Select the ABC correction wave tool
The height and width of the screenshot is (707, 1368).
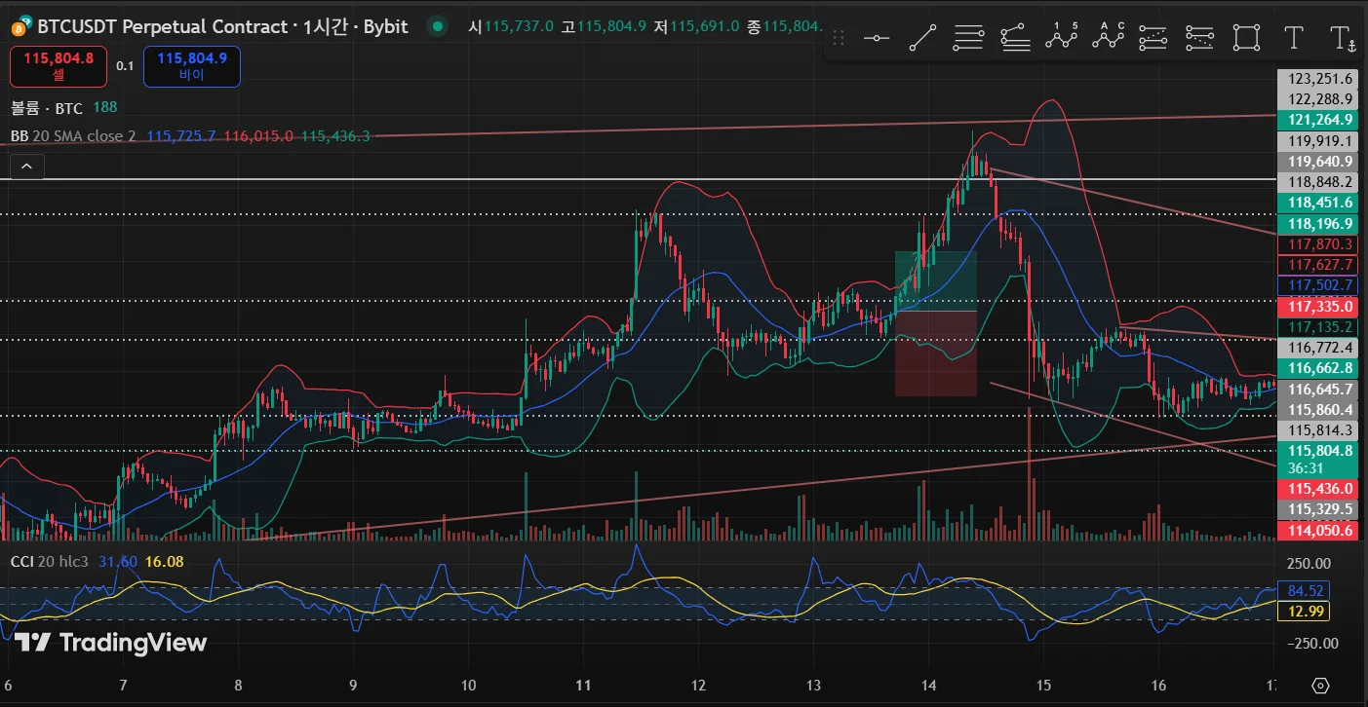pyautogui.click(x=1108, y=39)
